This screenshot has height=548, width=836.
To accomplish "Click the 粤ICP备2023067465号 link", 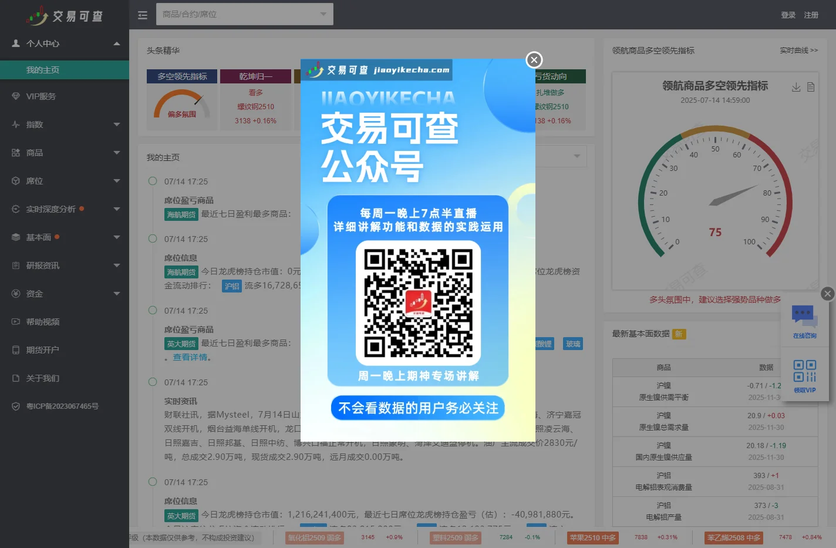I will coord(62,406).
